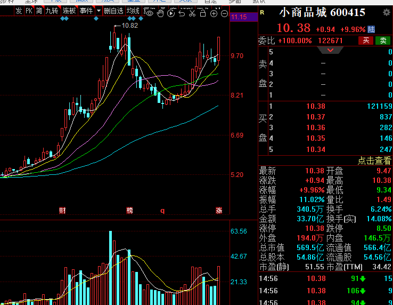Screen dimensions: 393x305
Task: Select the hand pan tool
Action: tap(160, 13)
